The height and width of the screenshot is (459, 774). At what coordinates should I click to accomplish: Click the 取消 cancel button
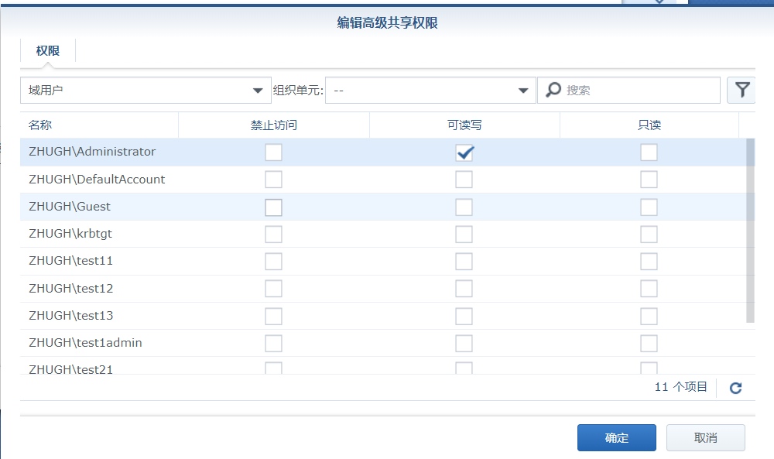[x=705, y=438]
